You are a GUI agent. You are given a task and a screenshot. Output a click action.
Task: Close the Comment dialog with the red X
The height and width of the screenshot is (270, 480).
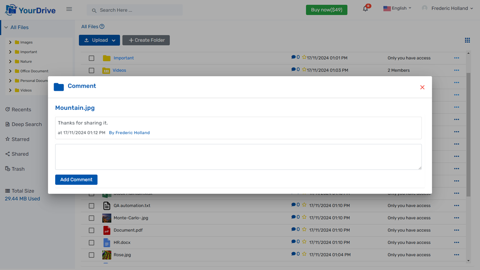click(422, 87)
